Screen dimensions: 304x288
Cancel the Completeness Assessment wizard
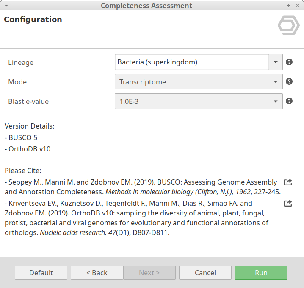tap(205, 273)
